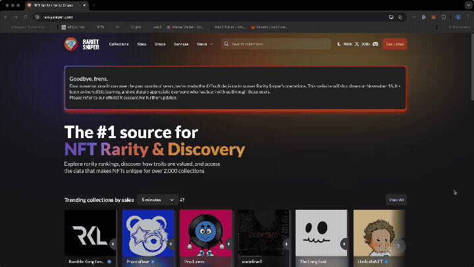Open the Producers vinyl character thumbnail

tap(206, 233)
